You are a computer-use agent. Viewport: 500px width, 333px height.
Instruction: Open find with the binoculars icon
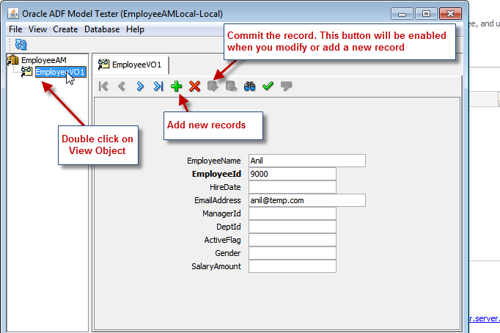coord(250,86)
